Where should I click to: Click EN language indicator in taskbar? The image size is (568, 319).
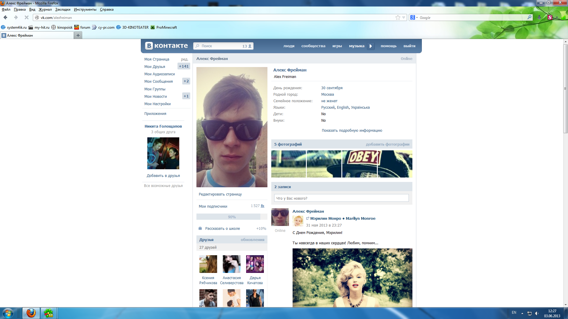click(514, 313)
